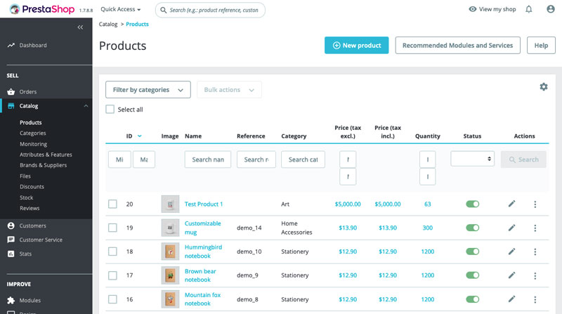Open the Quick Access dropdown
This screenshot has height=314, width=562.
[x=120, y=9]
